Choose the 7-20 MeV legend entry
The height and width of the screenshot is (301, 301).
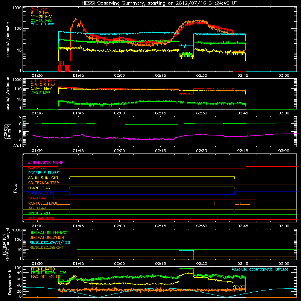click(x=40, y=92)
